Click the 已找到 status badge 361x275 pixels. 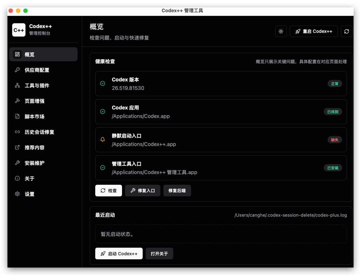click(333, 112)
